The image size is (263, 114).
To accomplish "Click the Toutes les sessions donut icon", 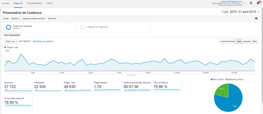I will [x=8, y=27].
